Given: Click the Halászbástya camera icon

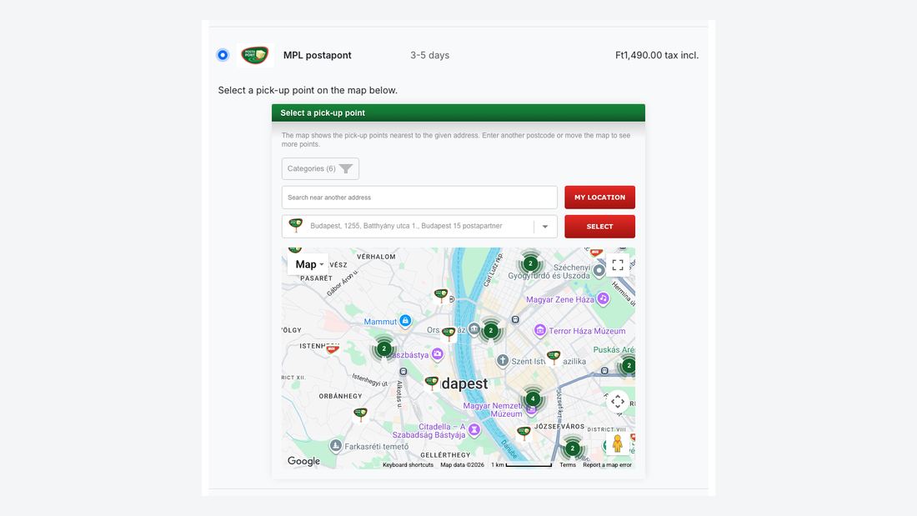Looking at the screenshot, I should [x=437, y=354].
